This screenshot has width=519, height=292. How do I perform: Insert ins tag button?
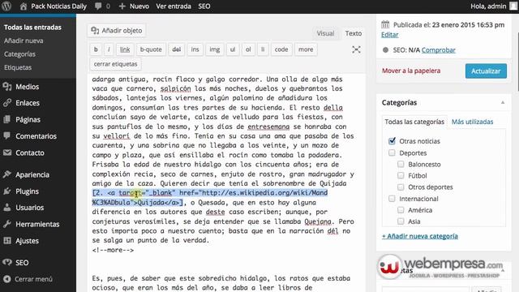(x=195, y=49)
